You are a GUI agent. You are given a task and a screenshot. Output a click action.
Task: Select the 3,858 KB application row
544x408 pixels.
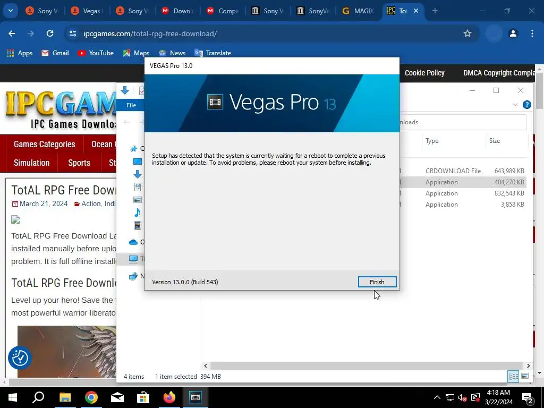[x=463, y=205]
